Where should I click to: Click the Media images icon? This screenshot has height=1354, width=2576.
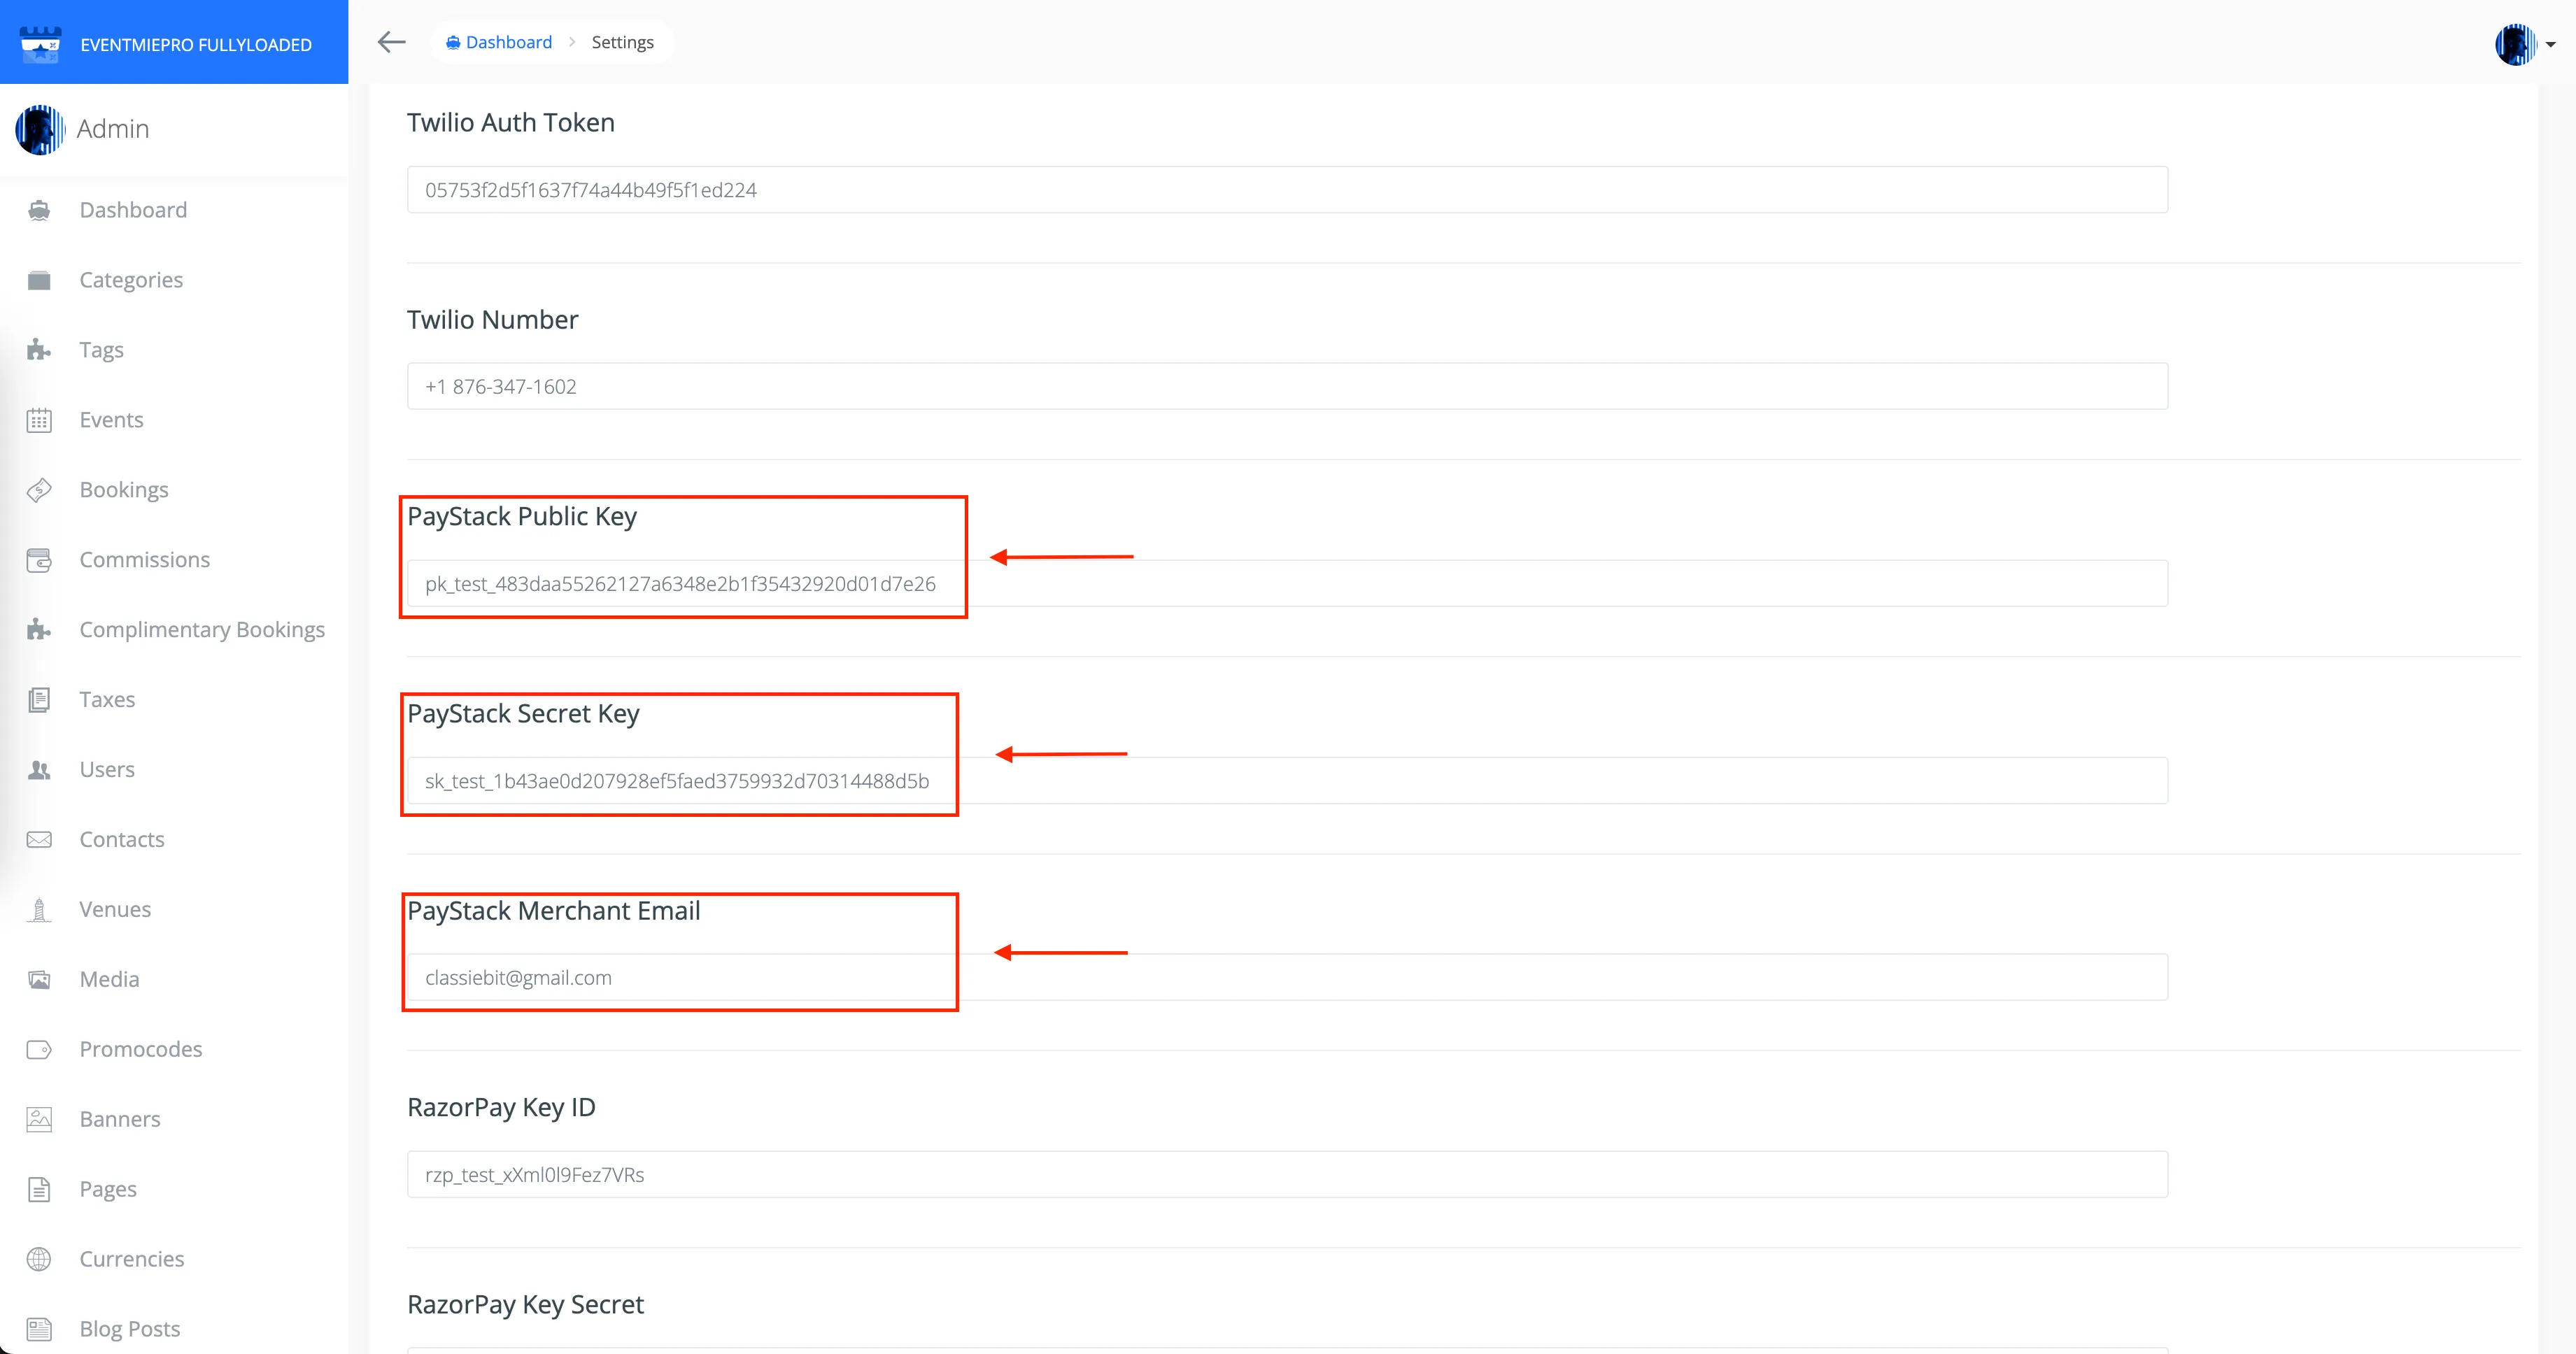pos(39,980)
